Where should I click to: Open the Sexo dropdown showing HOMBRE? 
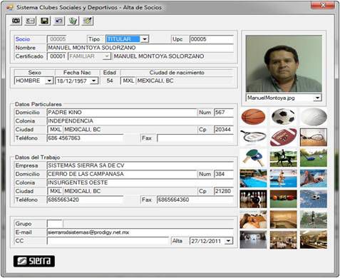pyautogui.click(x=49, y=81)
